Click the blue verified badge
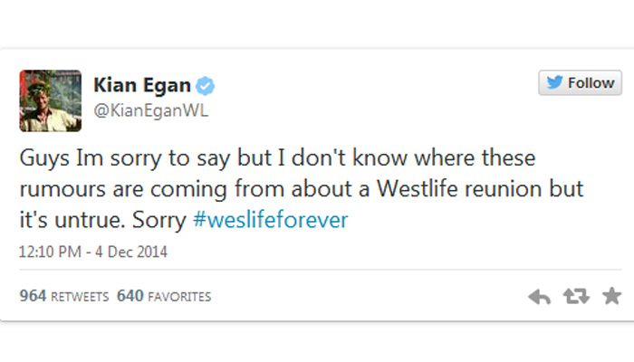 [x=206, y=86]
